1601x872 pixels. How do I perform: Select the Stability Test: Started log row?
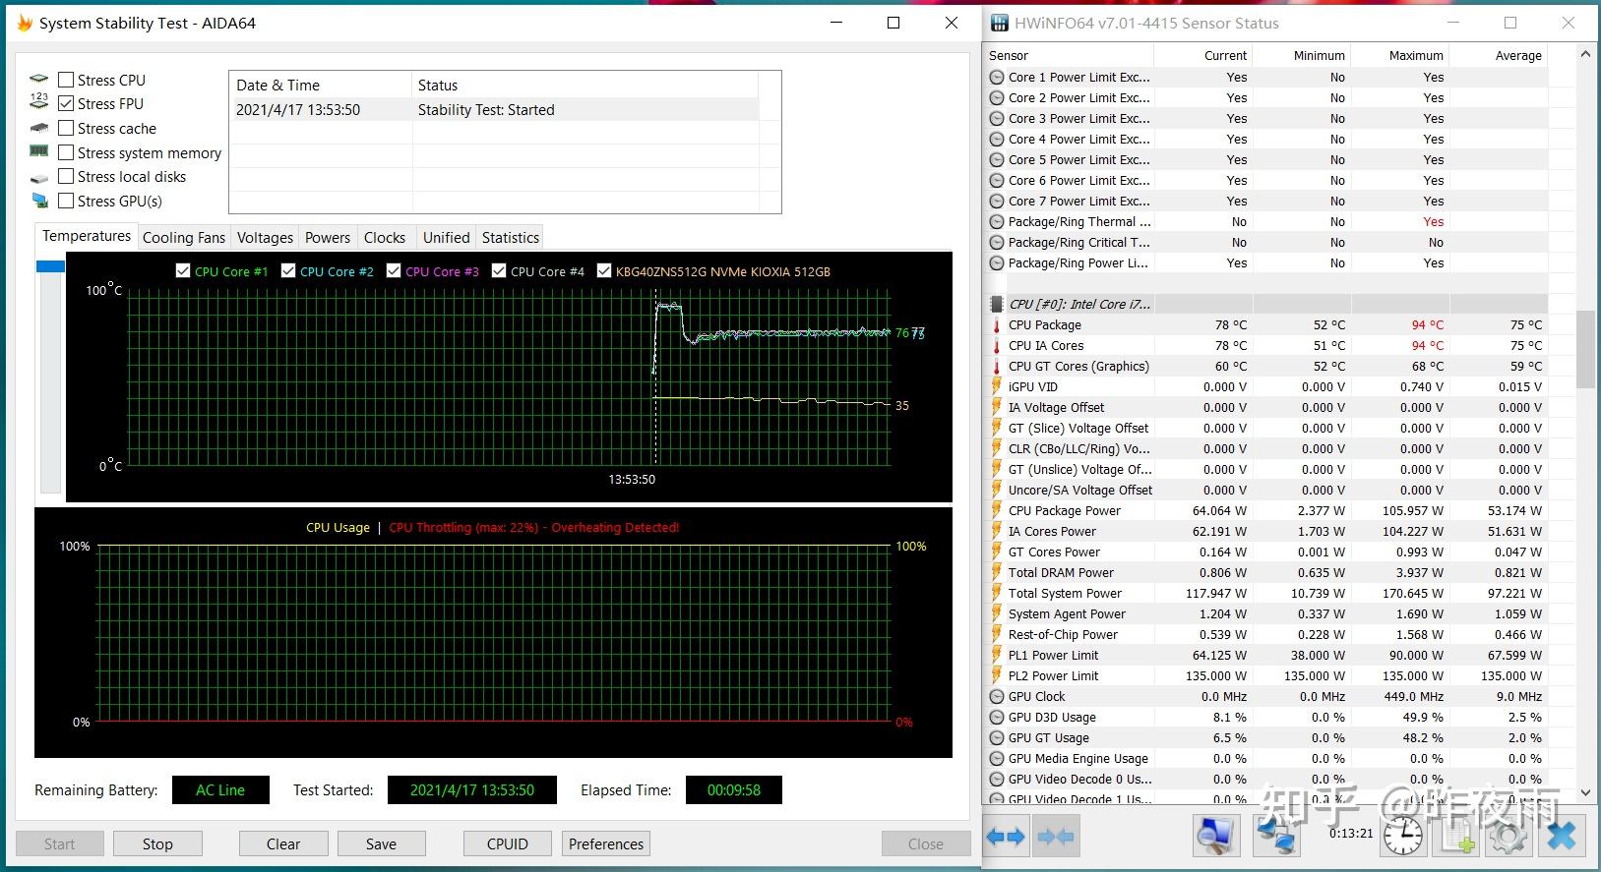[495, 110]
